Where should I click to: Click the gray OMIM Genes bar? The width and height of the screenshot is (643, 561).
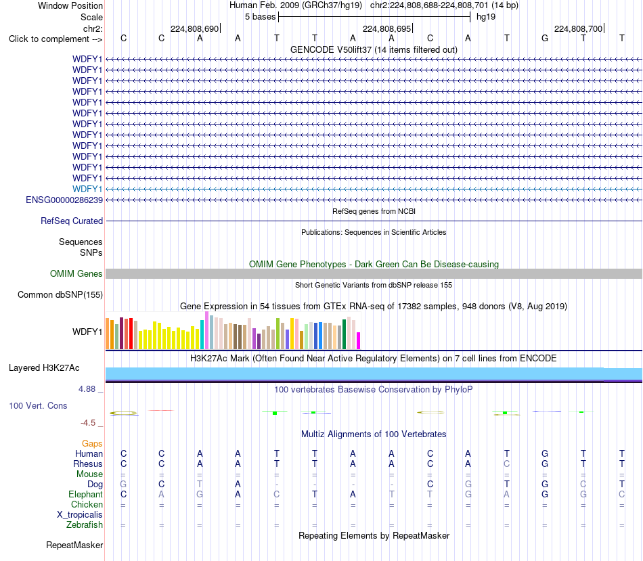click(374, 273)
